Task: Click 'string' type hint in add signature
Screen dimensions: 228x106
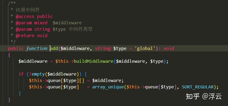Action: [103, 48]
